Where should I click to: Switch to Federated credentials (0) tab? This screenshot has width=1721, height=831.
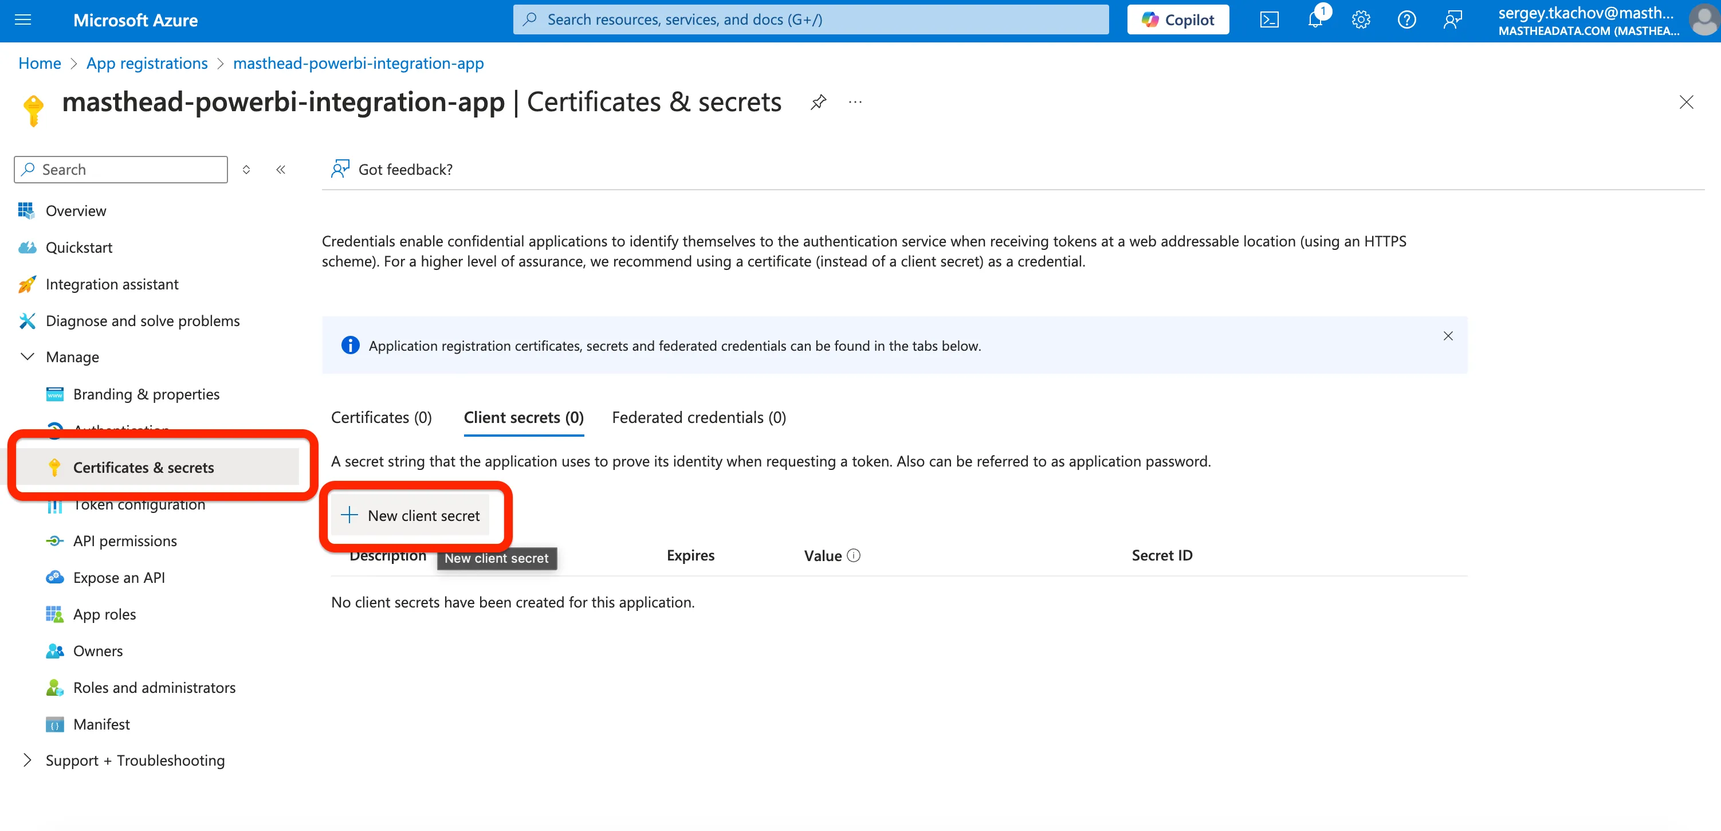[x=699, y=418]
